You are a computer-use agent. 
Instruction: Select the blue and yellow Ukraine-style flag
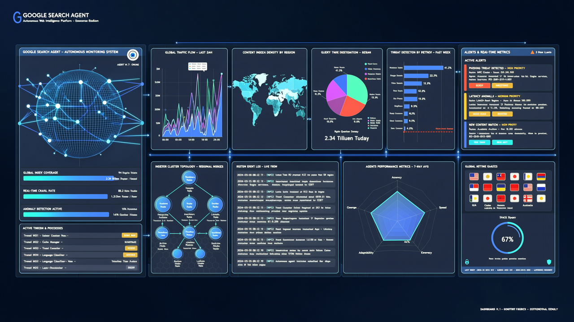click(x=501, y=187)
